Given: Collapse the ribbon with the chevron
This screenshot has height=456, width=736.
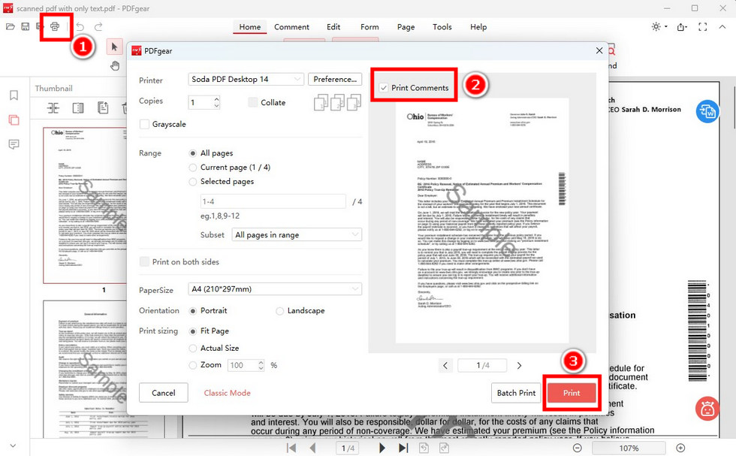Looking at the screenshot, I should [722, 27].
